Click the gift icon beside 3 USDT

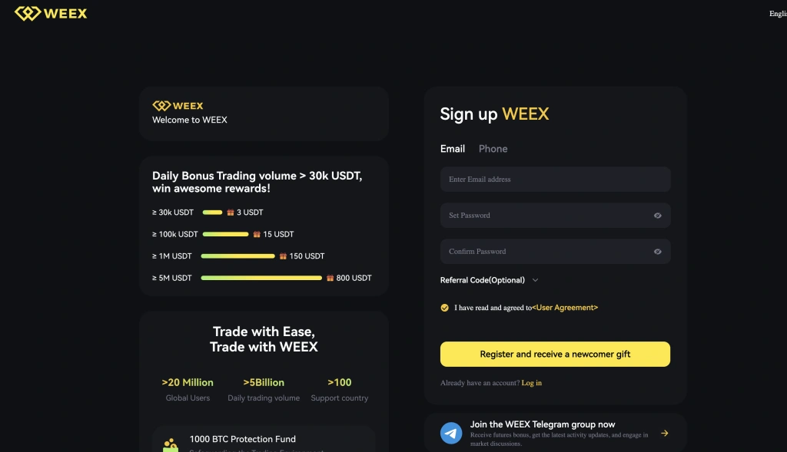230,213
